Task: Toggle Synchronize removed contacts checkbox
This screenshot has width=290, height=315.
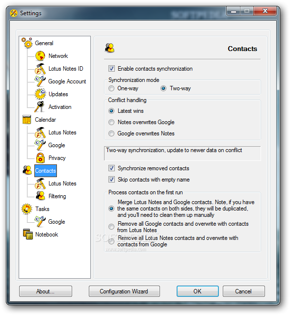Action: [x=111, y=168]
